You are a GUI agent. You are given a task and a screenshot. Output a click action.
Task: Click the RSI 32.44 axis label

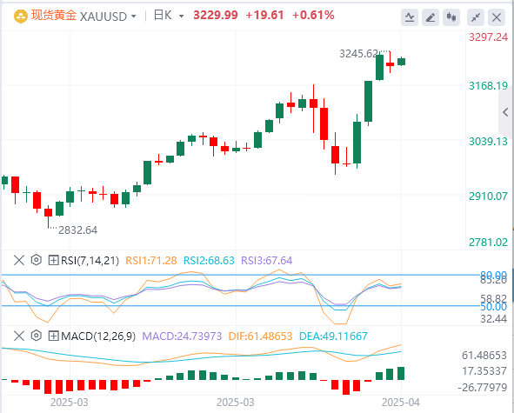click(x=494, y=318)
